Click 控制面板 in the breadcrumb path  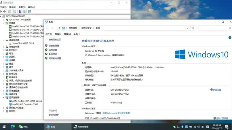coord(73,28)
